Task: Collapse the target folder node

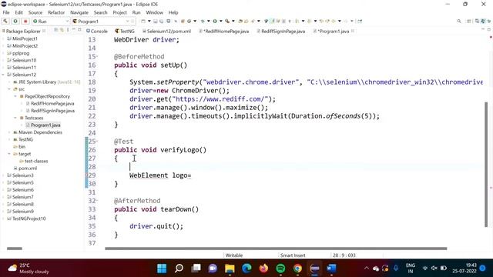Action: [x=9, y=154]
